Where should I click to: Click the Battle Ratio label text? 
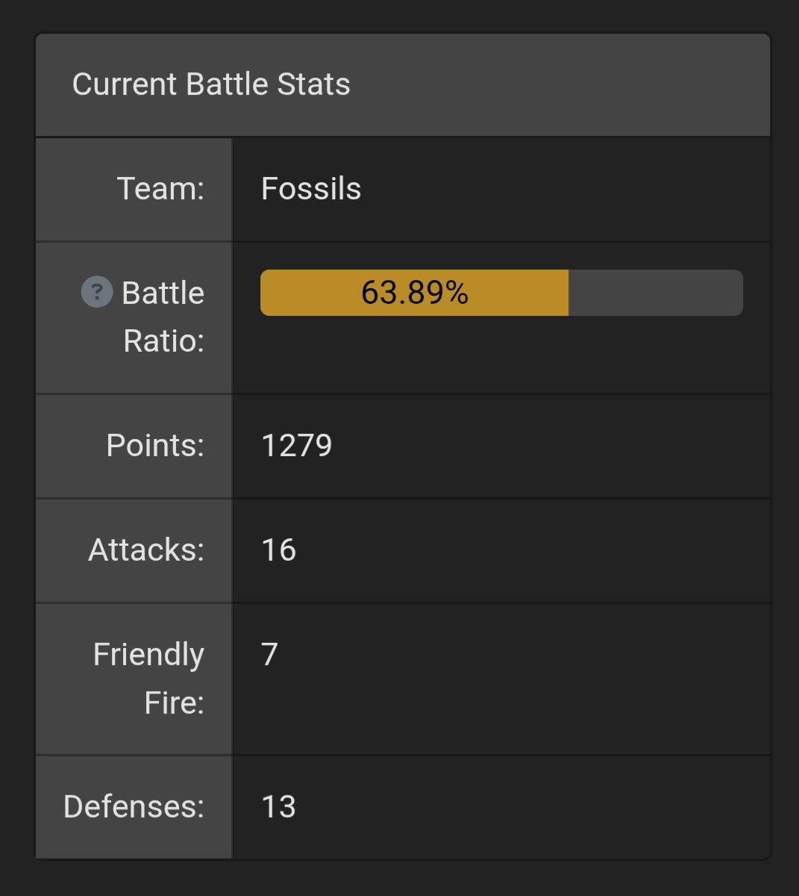point(163,317)
